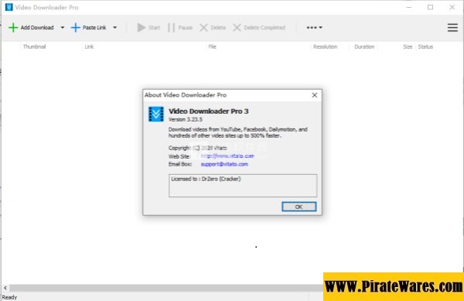Click the app icon in the title bar
Viewport: 464px width, 301px height.
click(9, 7)
